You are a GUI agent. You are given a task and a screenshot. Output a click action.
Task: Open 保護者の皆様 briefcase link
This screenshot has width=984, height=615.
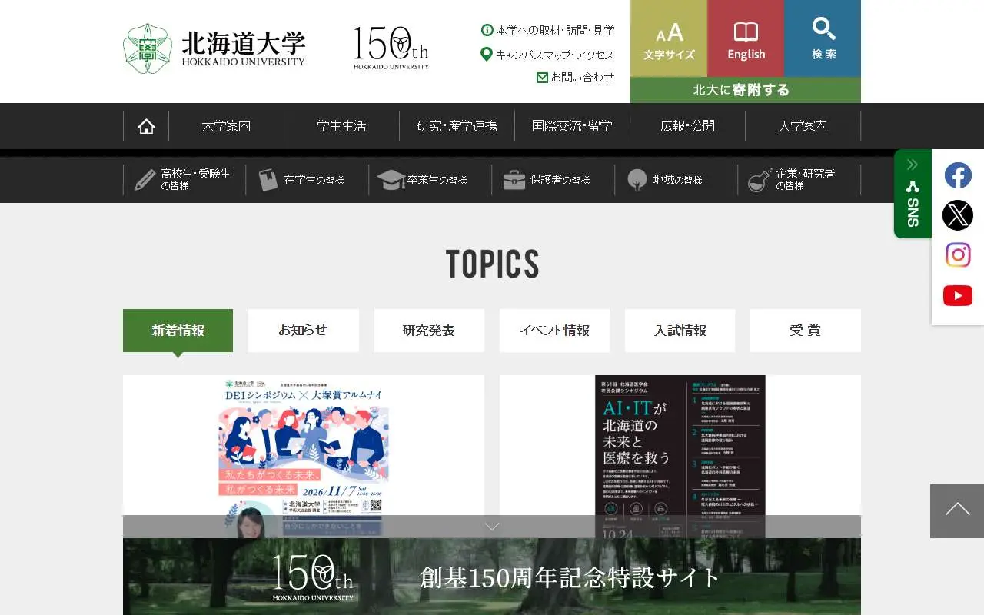pos(553,180)
